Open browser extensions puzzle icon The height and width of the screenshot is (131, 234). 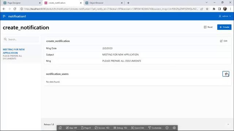214,9
